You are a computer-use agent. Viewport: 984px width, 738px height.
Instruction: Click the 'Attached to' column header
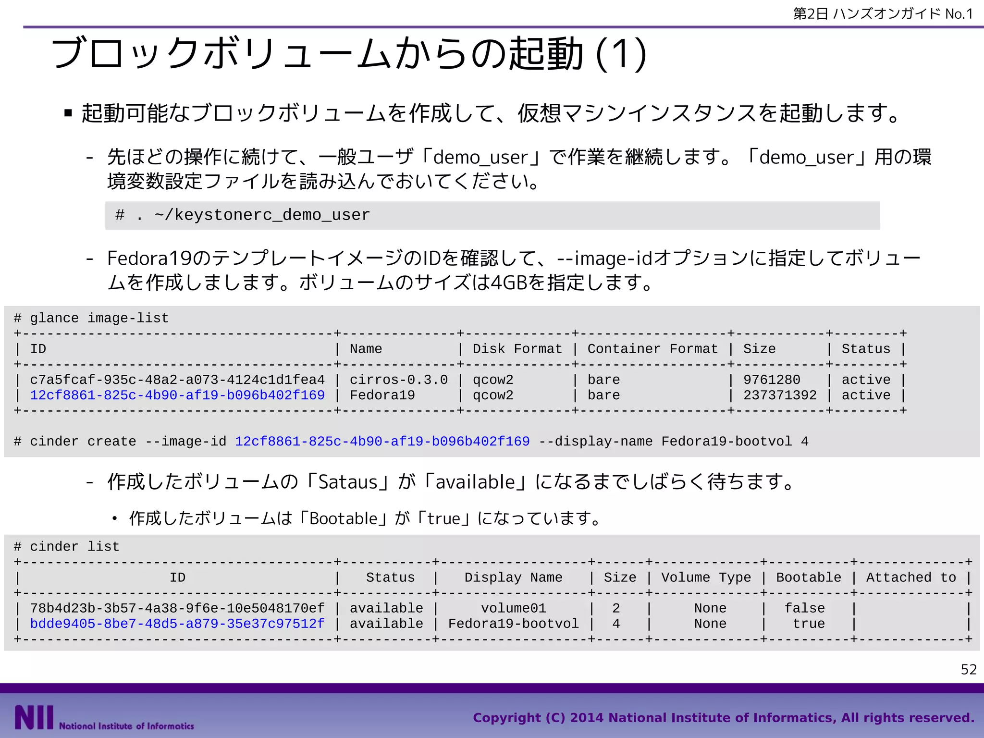coord(911,577)
